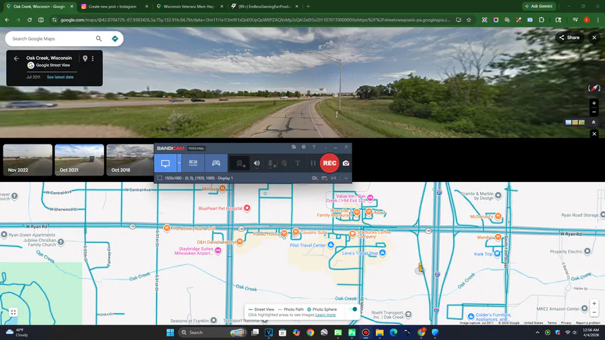The image size is (605, 340).
Task: Click Learn more link in map legend
Action: (325, 315)
